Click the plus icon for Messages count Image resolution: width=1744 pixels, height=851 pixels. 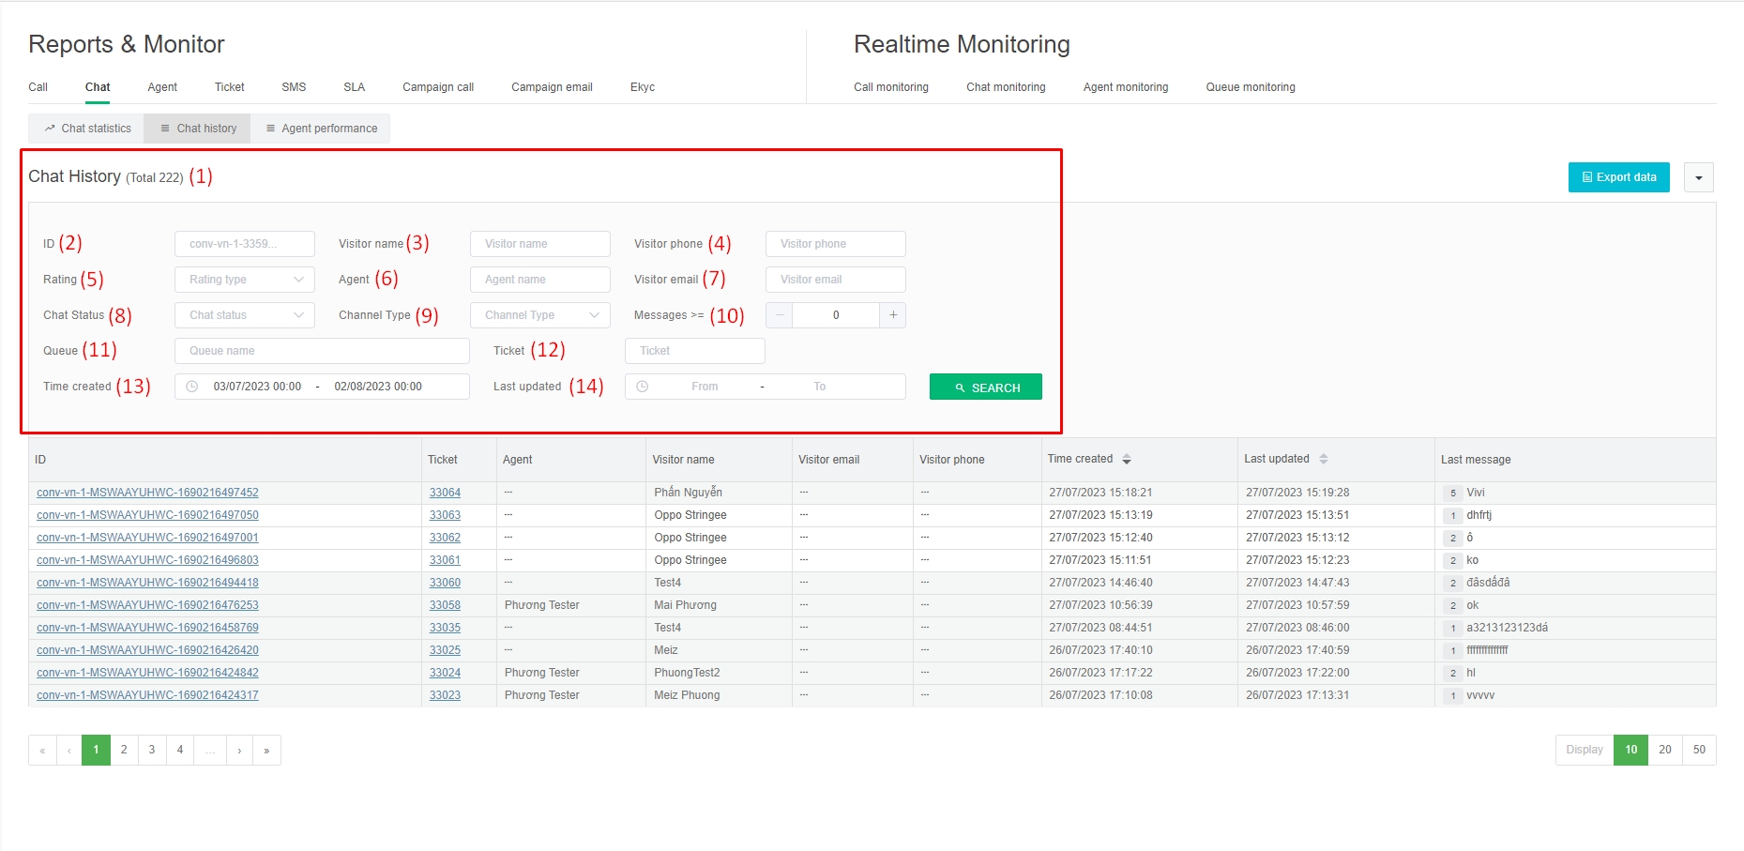(893, 315)
